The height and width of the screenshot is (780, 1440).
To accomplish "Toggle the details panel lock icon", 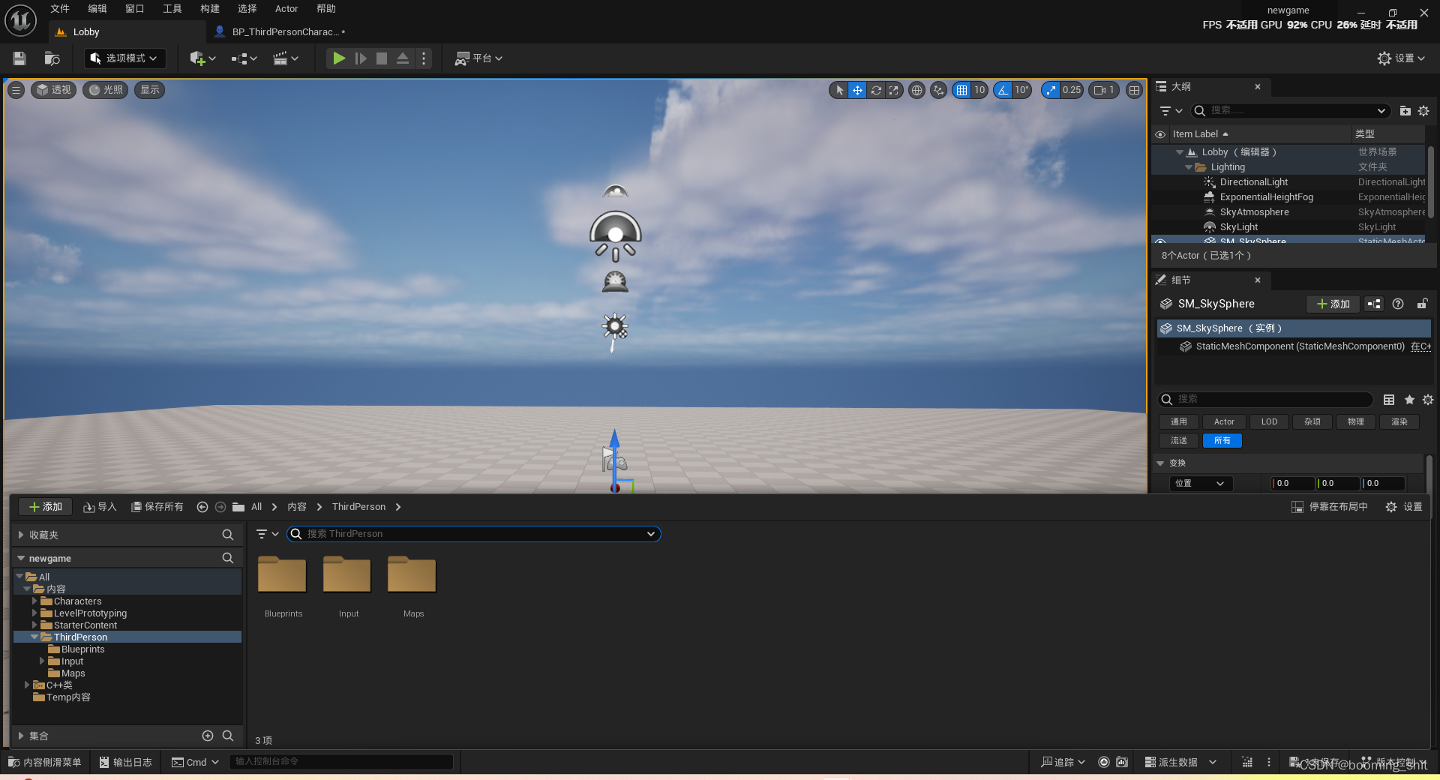I will (1422, 304).
